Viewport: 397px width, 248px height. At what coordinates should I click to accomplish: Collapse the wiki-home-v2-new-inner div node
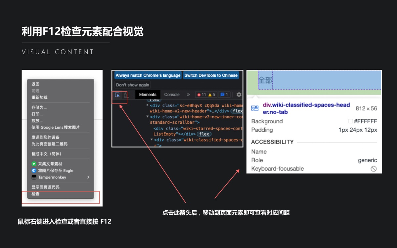[x=148, y=117]
